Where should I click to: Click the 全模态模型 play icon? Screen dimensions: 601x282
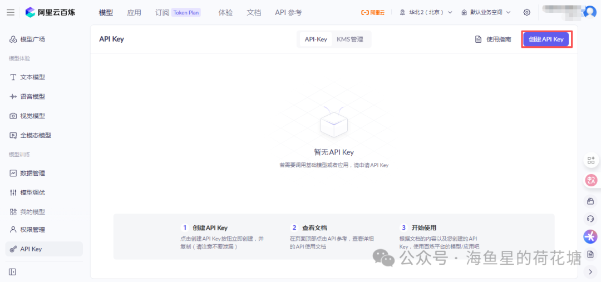13,135
